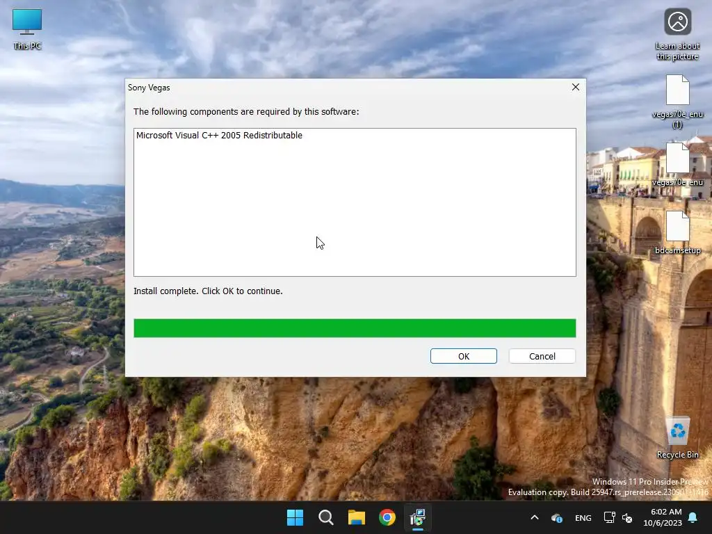Open Windows Start menu

pos(295,517)
